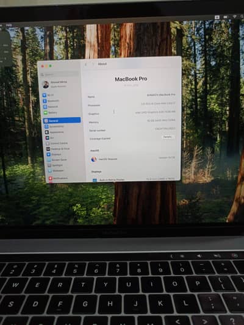Click the Coverage Expired label
The image size is (244, 325).
[100, 138]
